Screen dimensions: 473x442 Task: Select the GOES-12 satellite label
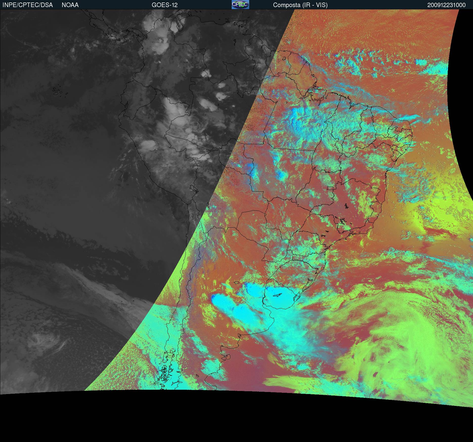click(164, 5)
